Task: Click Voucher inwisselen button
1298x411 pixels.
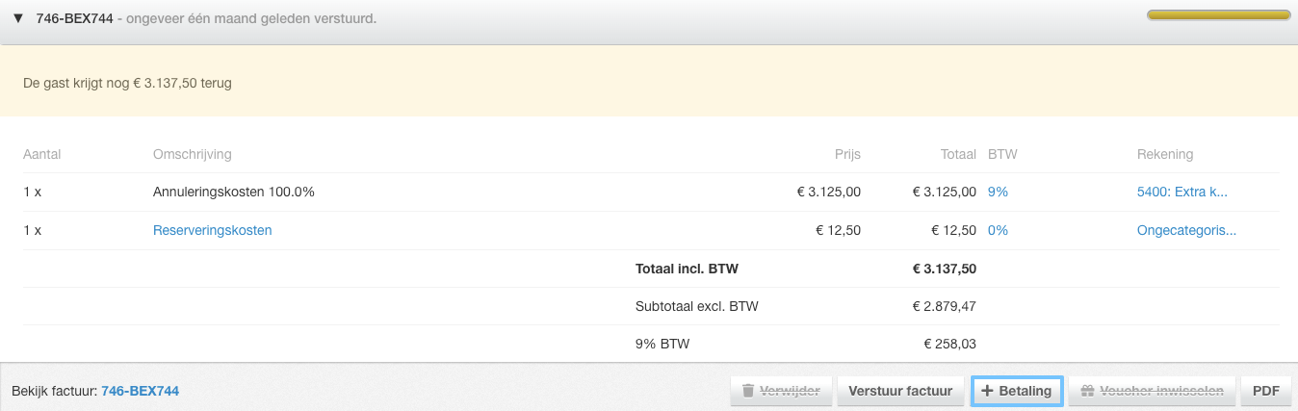Action: [1152, 391]
